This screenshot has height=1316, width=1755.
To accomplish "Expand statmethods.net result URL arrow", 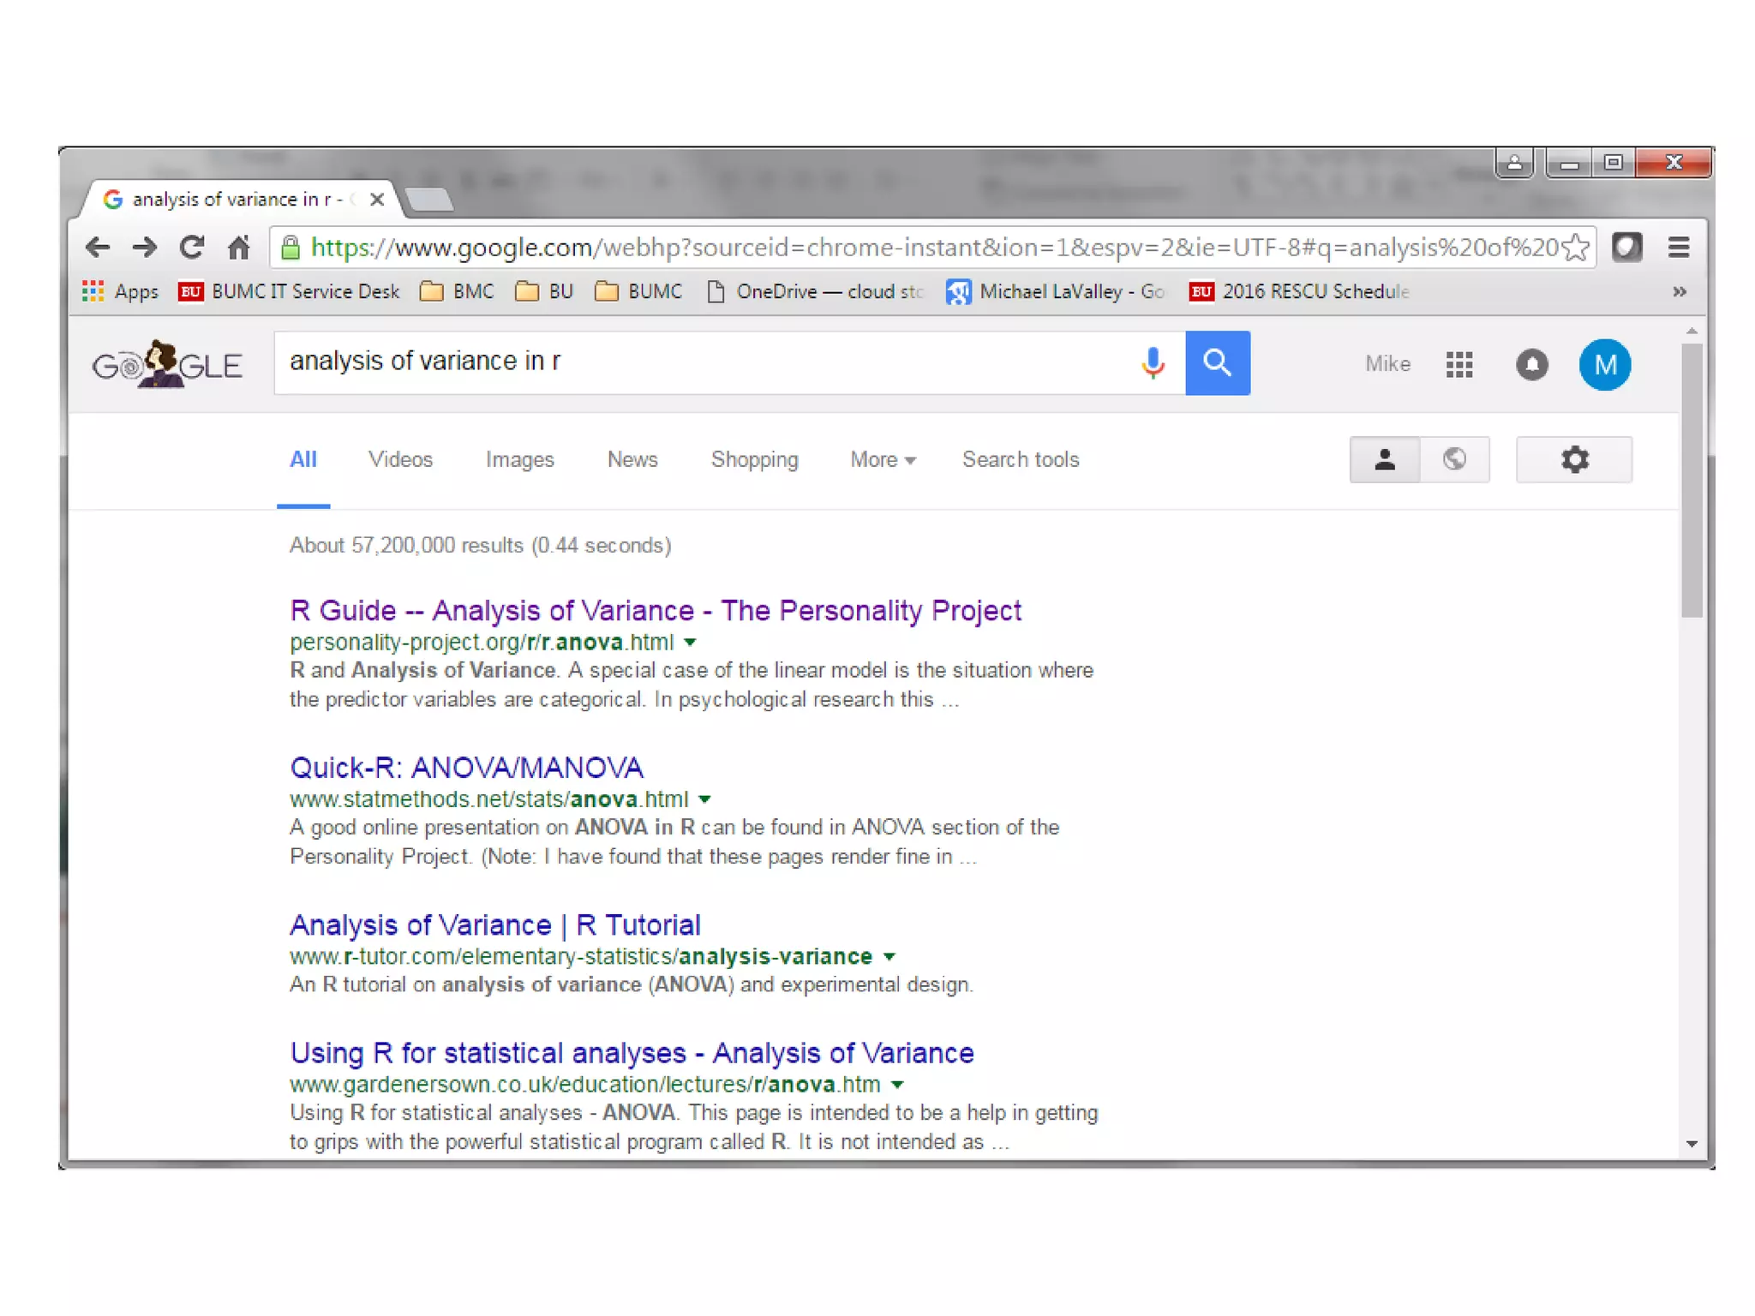I will (x=704, y=799).
